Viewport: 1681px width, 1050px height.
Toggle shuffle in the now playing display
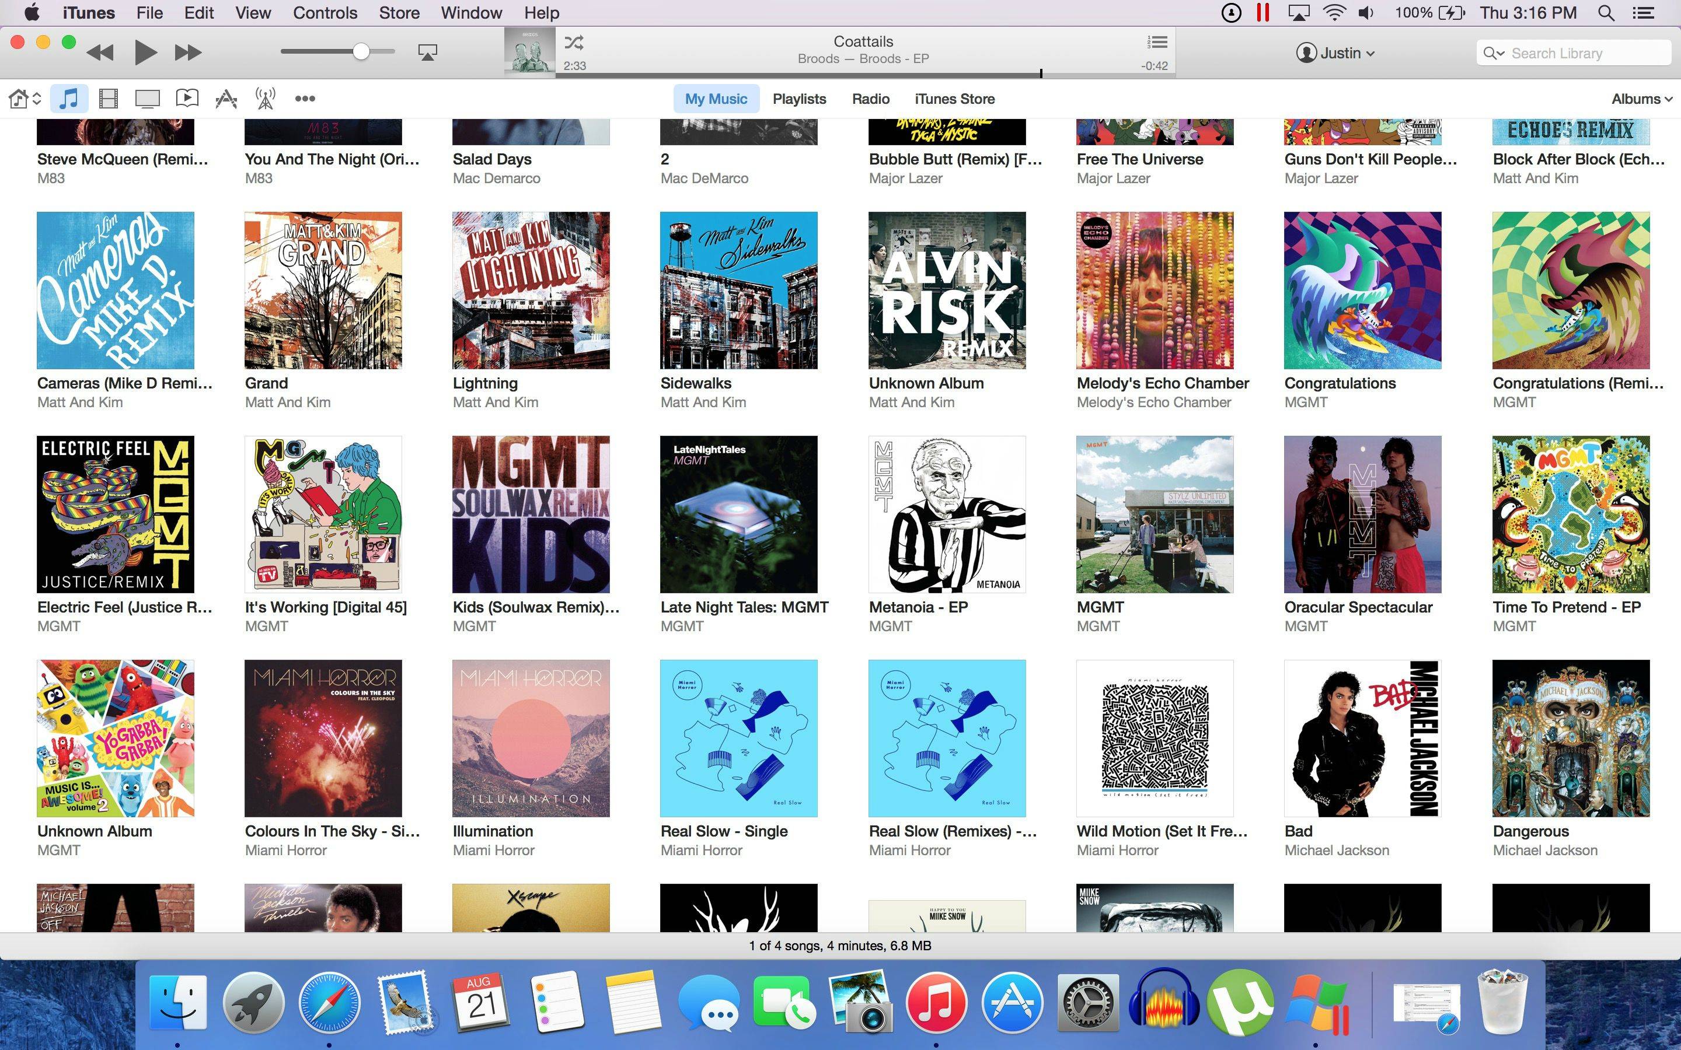pos(574,43)
